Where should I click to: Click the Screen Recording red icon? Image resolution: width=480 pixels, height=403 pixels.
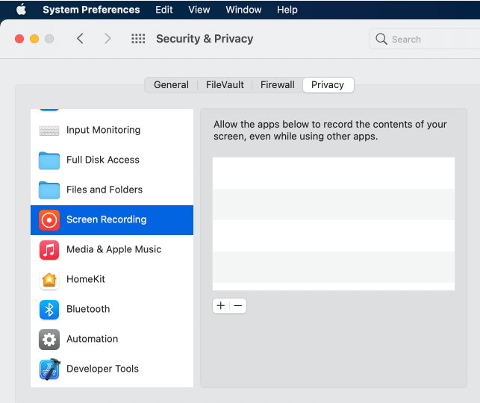49,220
